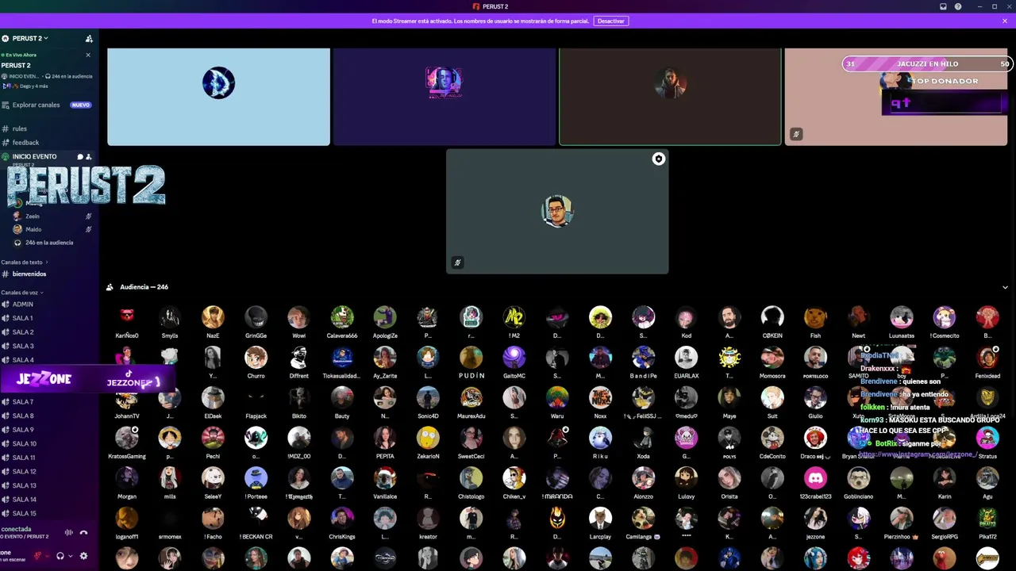Click the dark purple speaker tile
The width and height of the screenshot is (1016, 571).
click(x=444, y=97)
